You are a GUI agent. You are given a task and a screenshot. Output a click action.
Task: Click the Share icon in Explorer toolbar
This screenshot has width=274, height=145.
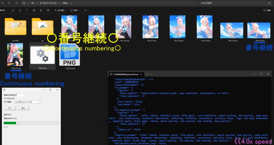(41, 10)
